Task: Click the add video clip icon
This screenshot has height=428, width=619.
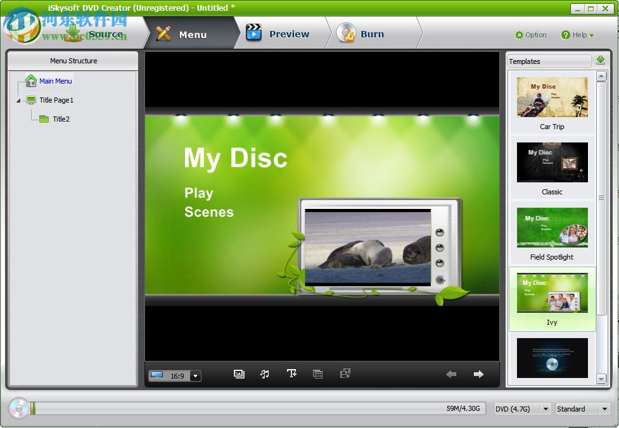Action: click(x=345, y=374)
